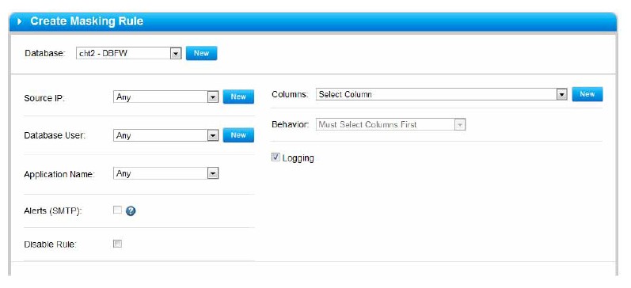Click the Logging label text
This screenshot has height=288, width=631.
[298, 158]
